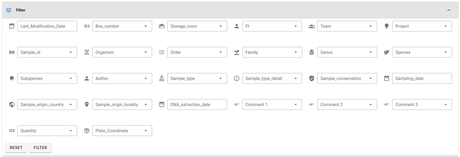Expand the Family dropdown list
The height and width of the screenshot is (157, 460).
[x=272, y=52]
